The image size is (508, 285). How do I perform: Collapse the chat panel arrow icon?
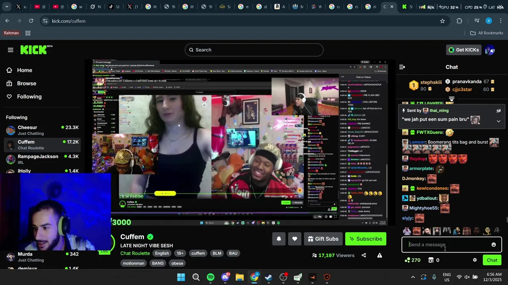[402, 67]
